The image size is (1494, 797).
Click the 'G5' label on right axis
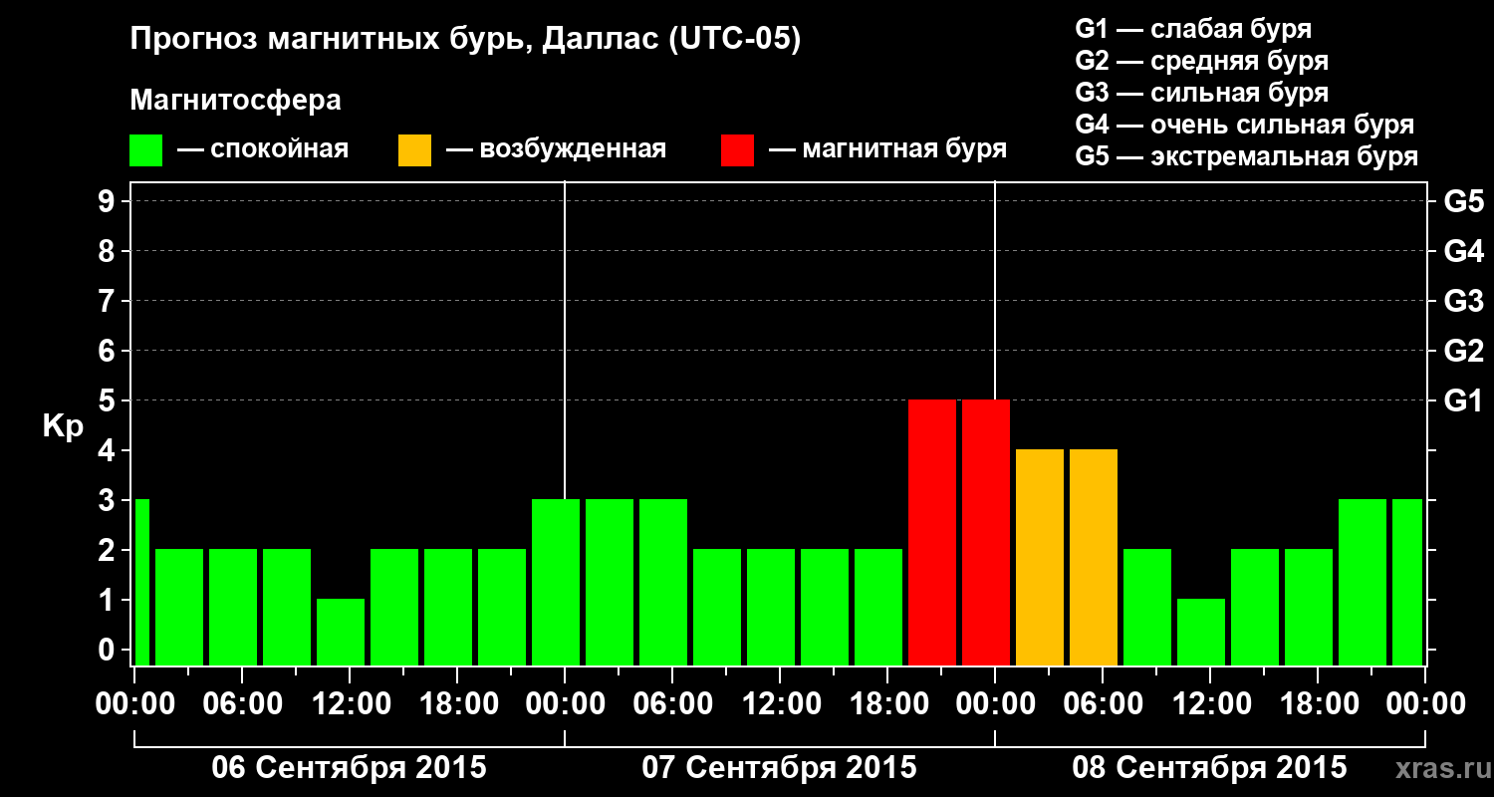tap(1463, 201)
